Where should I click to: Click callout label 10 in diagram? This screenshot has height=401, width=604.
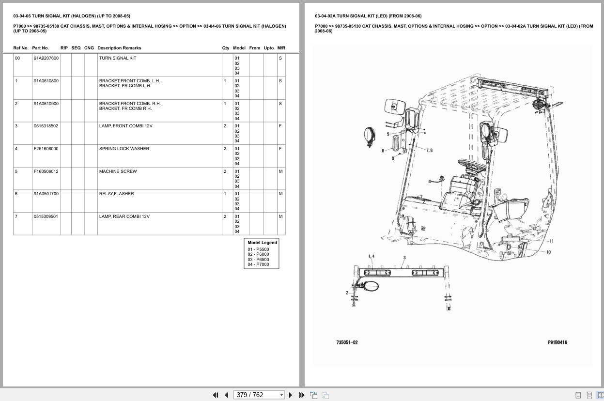click(548, 252)
